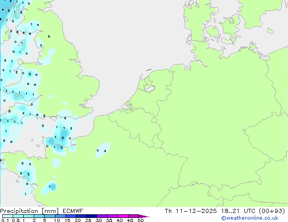The height and width of the screenshot is (222, 288).
Task: Click the two-value rain patch in northern France
Action: point(102,150)
